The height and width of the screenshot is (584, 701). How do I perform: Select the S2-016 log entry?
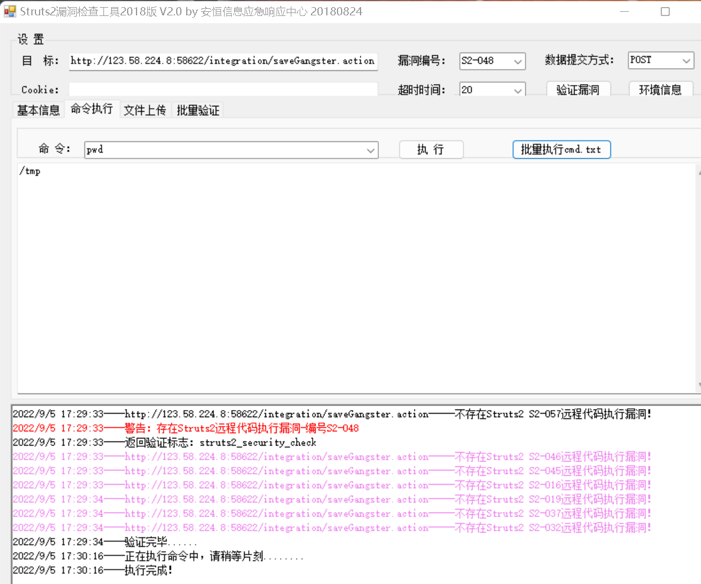pyautogui.click(x=332, y=485)
